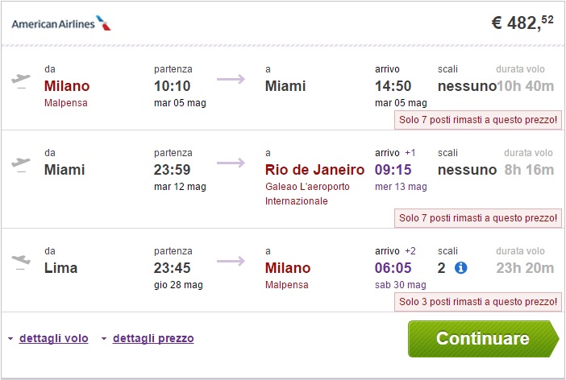Click the plane icon beside Miami departure

[x=21, y=163]
